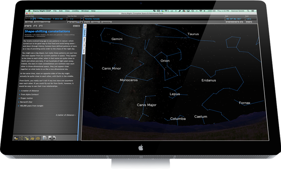
Task: Open the Apple menu
Action: (29, 11)
